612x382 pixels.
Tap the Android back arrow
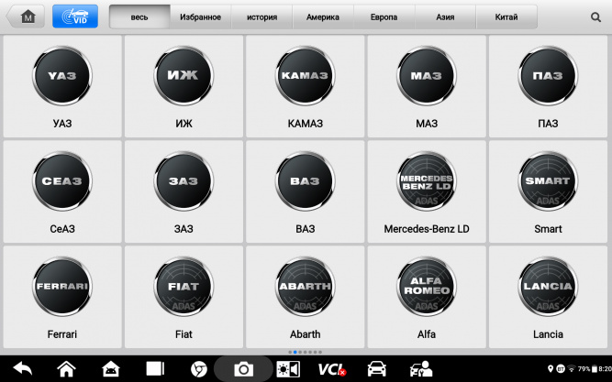[x=22, y=368]
